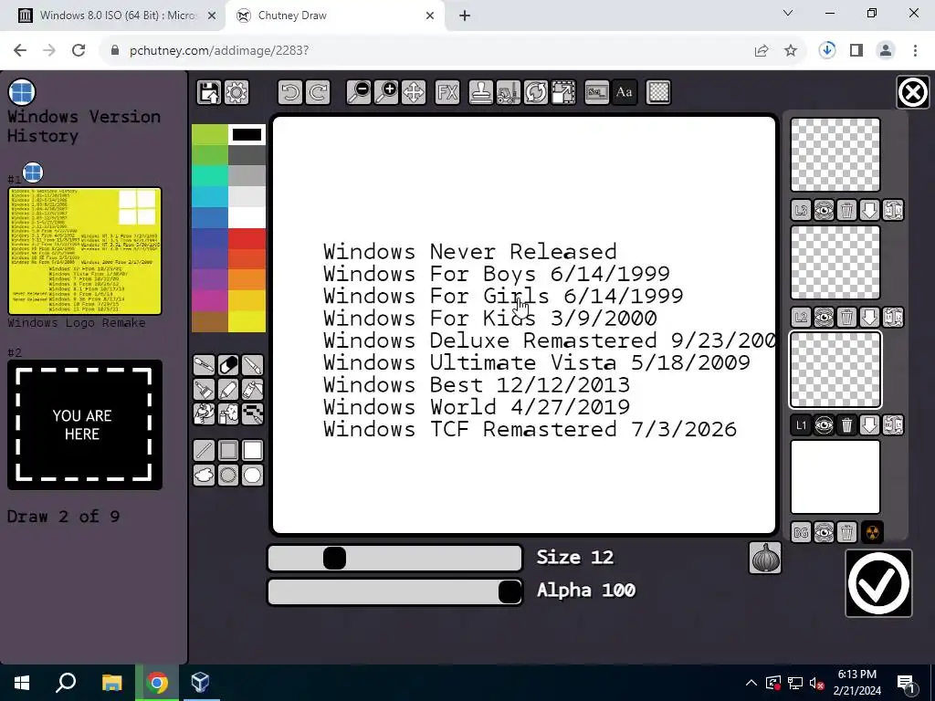Toggle visibility of layer L2
This screenshot has width=935, height=701.
click(825, 318)
